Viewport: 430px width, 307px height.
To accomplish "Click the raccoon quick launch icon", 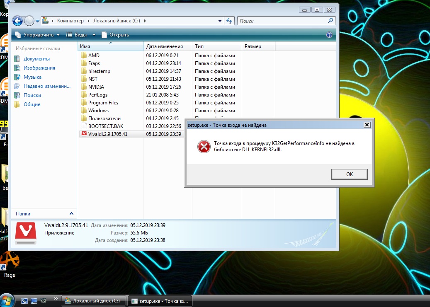I will point(43,301).
